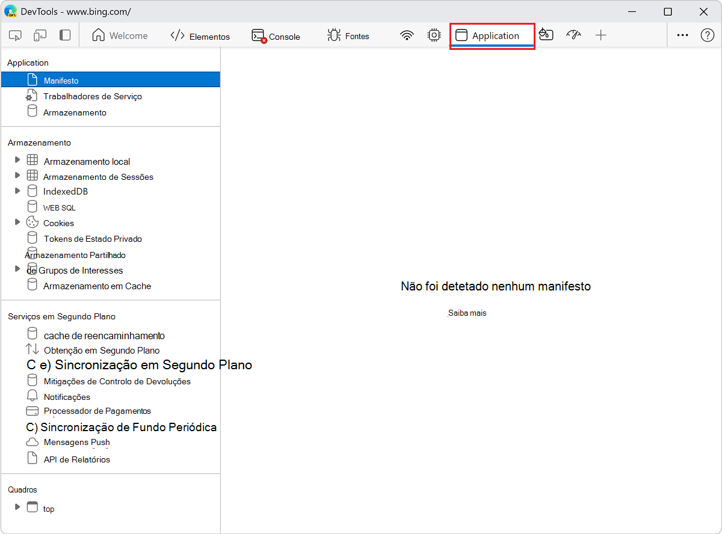Click the Cookies cookie icon
722x534 pixels.
pos(32,222)
